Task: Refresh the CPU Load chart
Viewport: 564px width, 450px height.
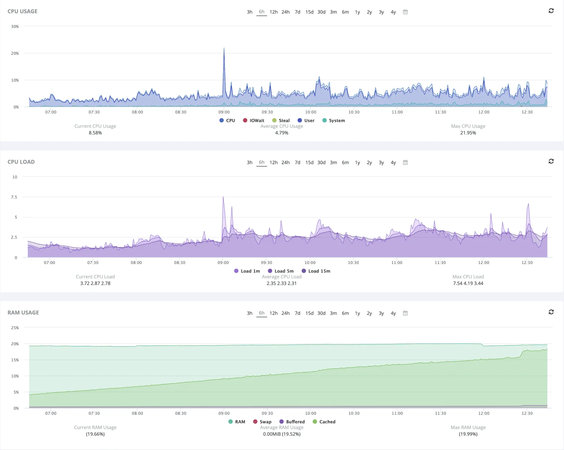Action: click(551, 161)
